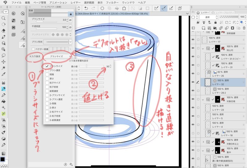Uncheck the ブラシサイズ checkbox in popup
The width and height of the screenshot is (247, 168).
47,66
